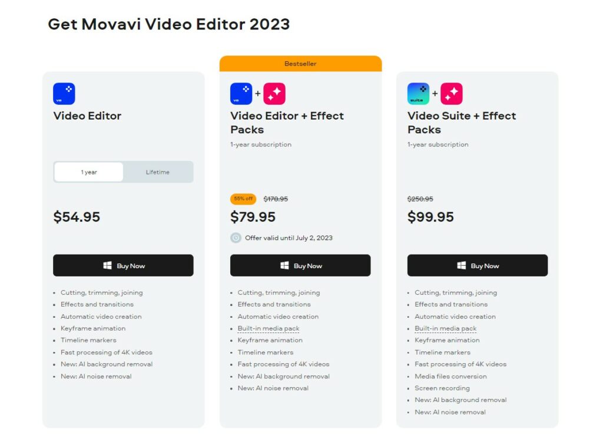Click Windows logo on $99.95 Buy Now button
Viewport: 603px width, 448px height.
click(x=462, y=266)
